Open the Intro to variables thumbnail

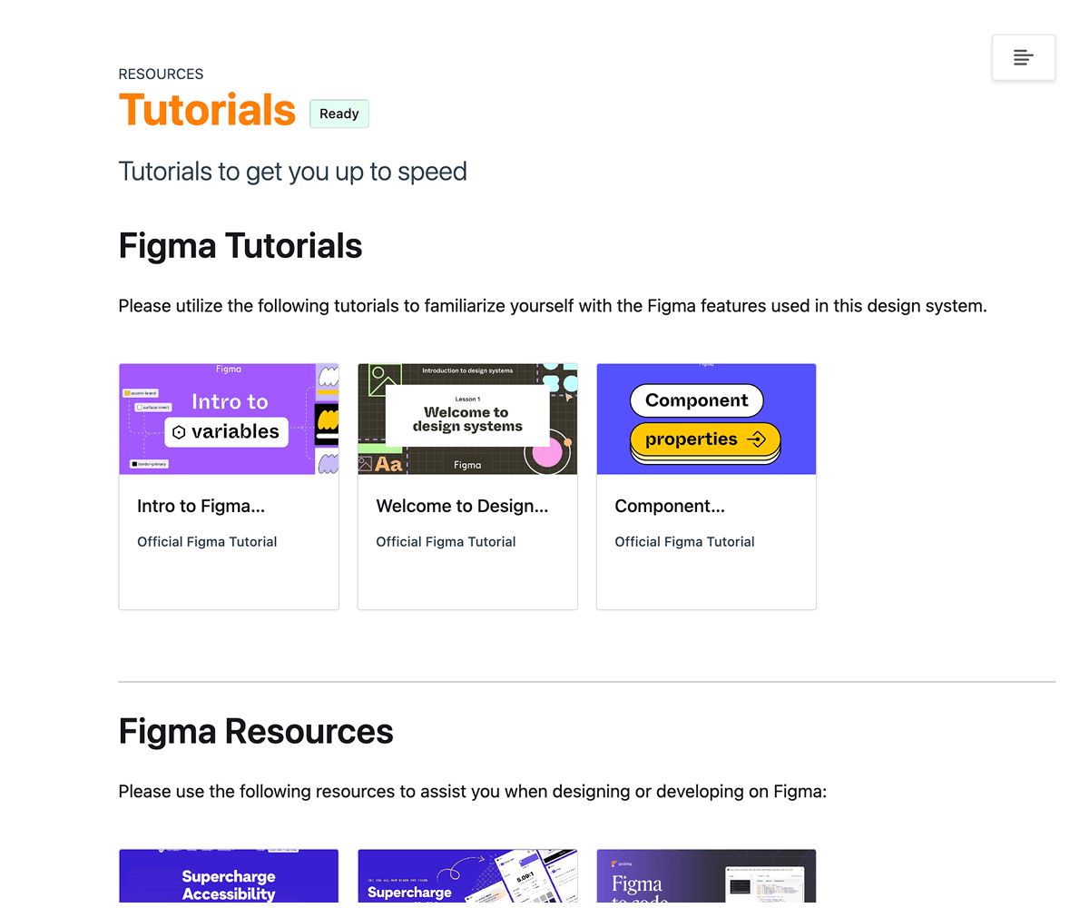click(229, 419)
